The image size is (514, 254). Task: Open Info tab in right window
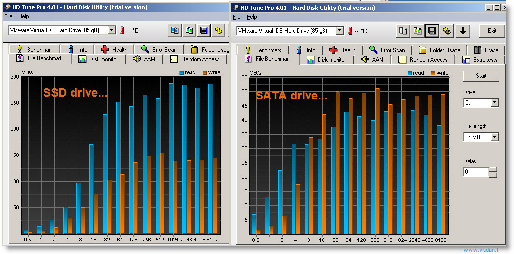[x=306, y=50]
